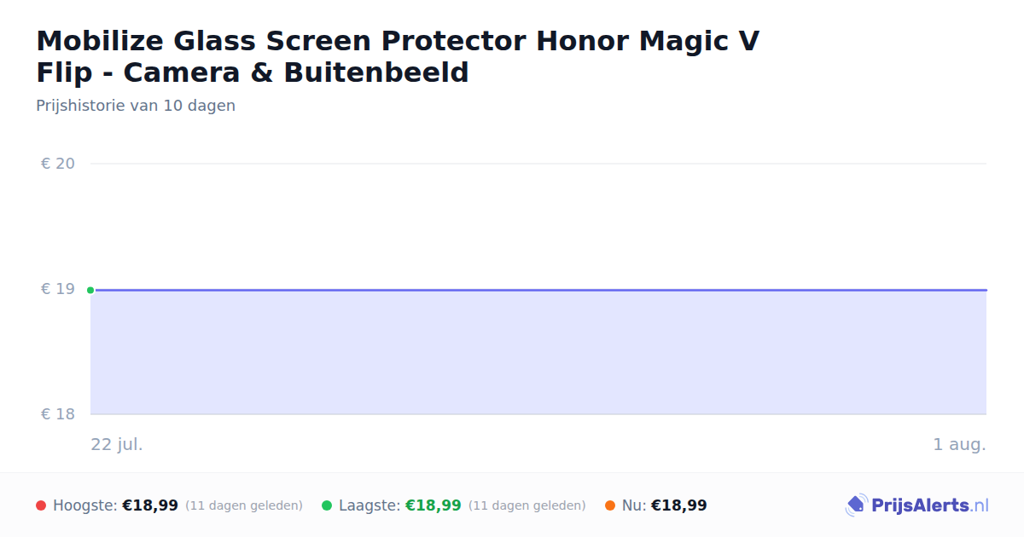
Task: Click the shaded blue area under the price line
Action: [539, 353]
